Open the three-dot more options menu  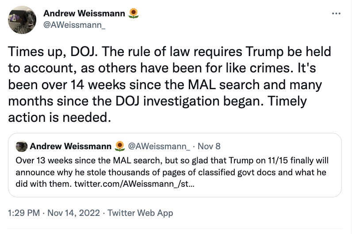(x=336, y=14)
